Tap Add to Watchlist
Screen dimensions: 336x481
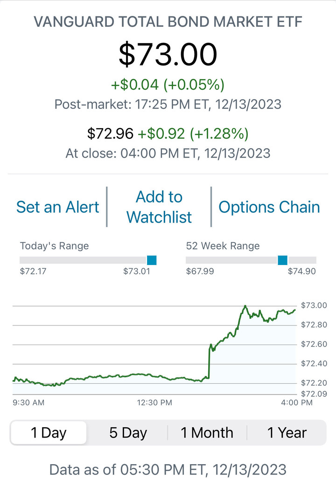(159, 207)
